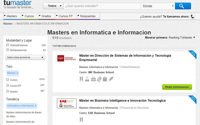Open the Ranking TuMaster sort dropdown
200x125 pixels.
pyautogui.click(x=182, y=38)
